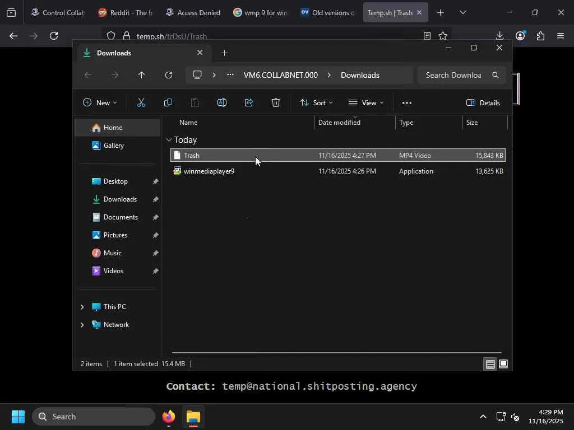Collapse the Today group chevron
The image size is (574, 430).
(x=169, y=139)
